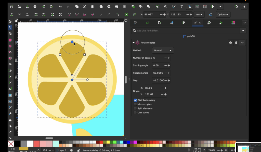261x152 pixels.
Task: Select the Rectangle tool
Action: [10, 40]
